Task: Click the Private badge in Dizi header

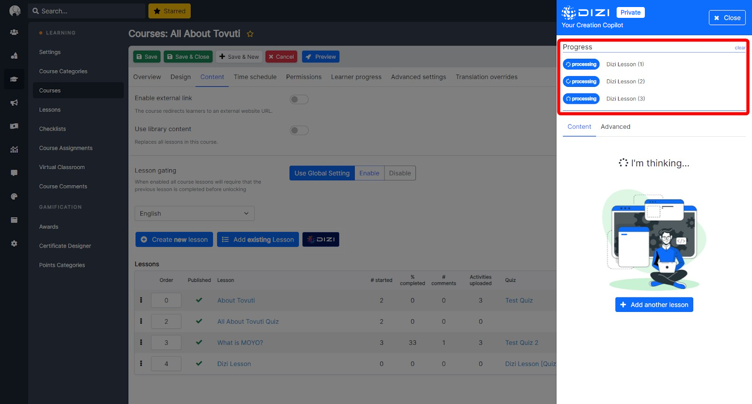Action: click(630, 13)
